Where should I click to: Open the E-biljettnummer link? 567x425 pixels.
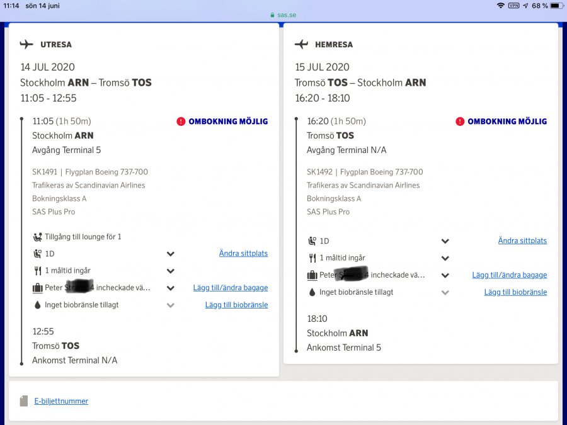pyautogui.click(x=61, y=401)
